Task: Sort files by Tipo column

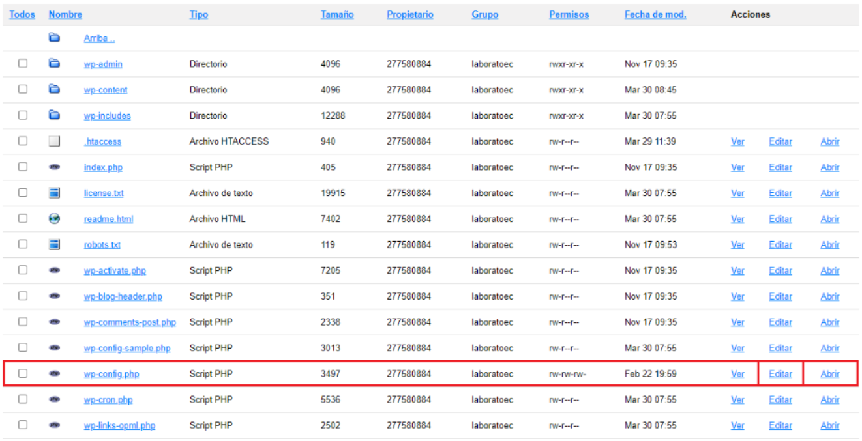Action: click(199, 14)
